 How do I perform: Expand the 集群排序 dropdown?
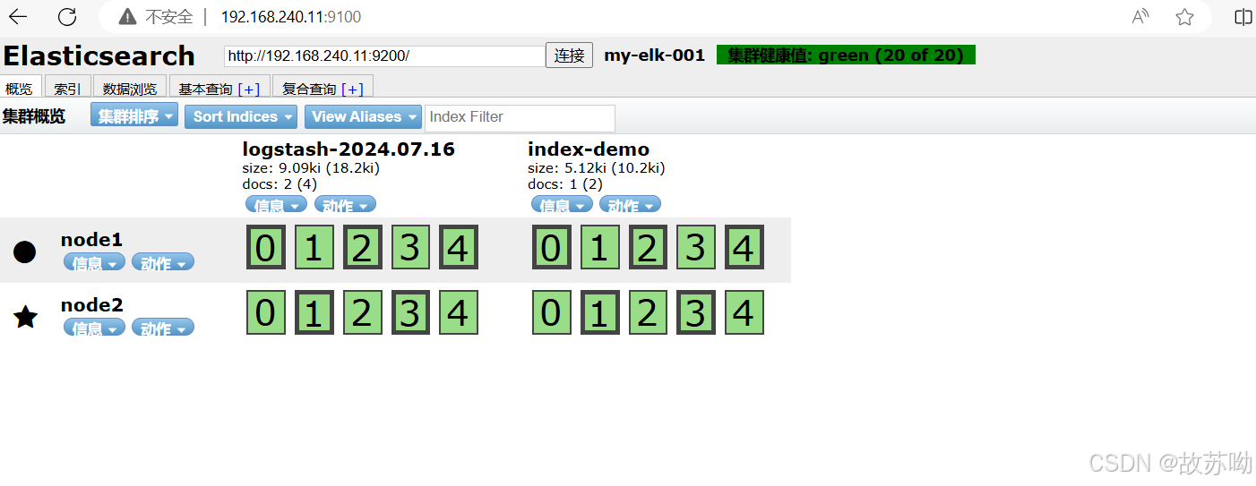(134, 116)
